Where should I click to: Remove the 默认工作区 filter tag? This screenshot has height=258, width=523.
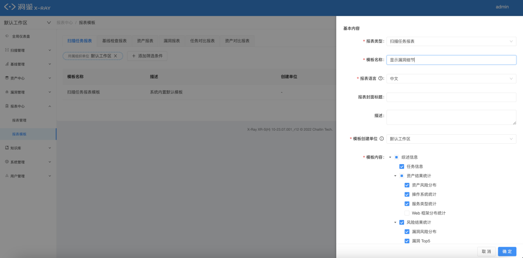116,56
